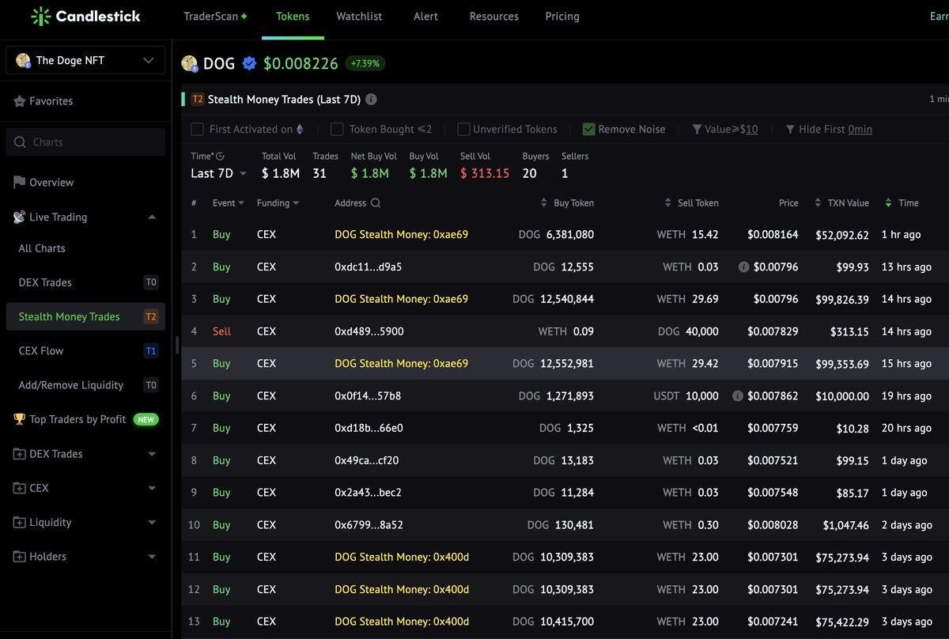Select Add/Remove Liquidity sidebar item
949x639 pixels.
tap(85, 385)
